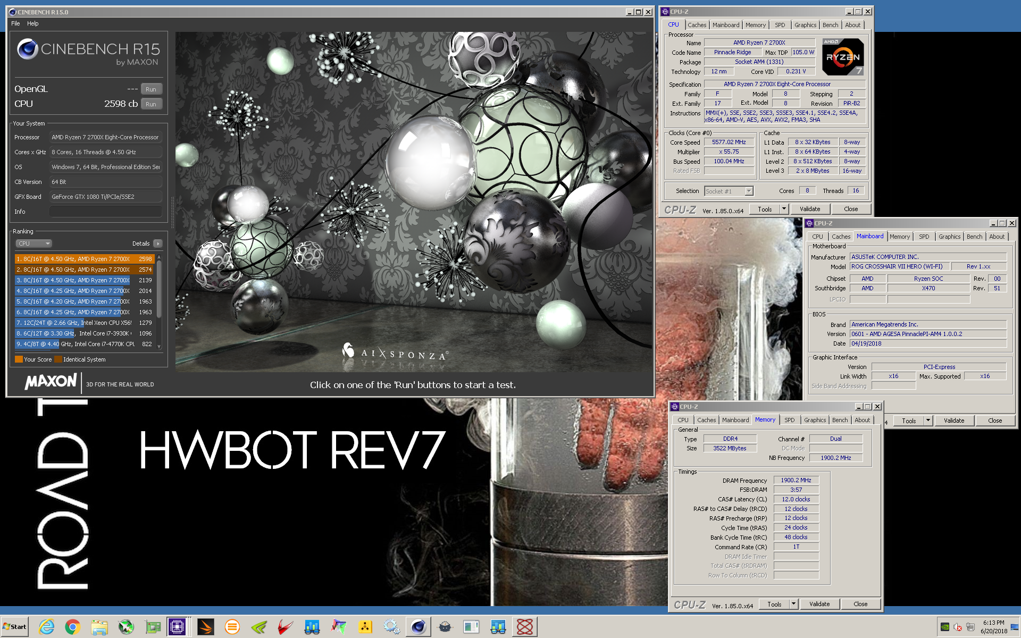This screenshot has height=638, width=1021.
Task: Open the network connection tray icon
Action: click(970, 627)
